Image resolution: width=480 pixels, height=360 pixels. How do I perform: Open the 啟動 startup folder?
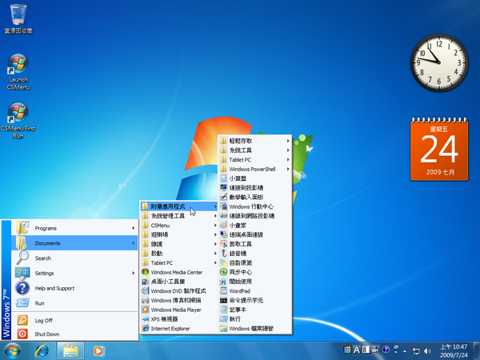click(x=178, y=254)
